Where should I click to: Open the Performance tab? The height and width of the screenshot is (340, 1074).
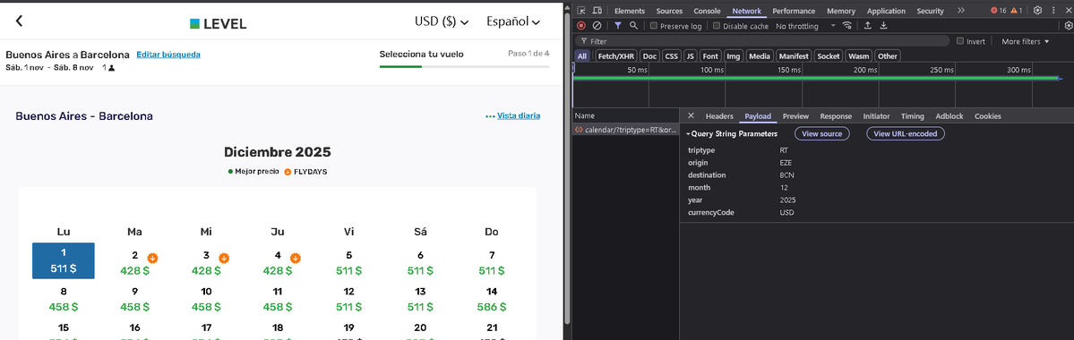click(794, 11)
